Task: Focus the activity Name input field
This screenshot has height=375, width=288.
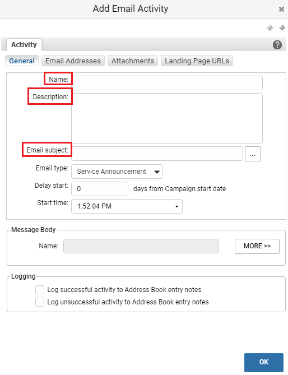Action: pos(167,83)
